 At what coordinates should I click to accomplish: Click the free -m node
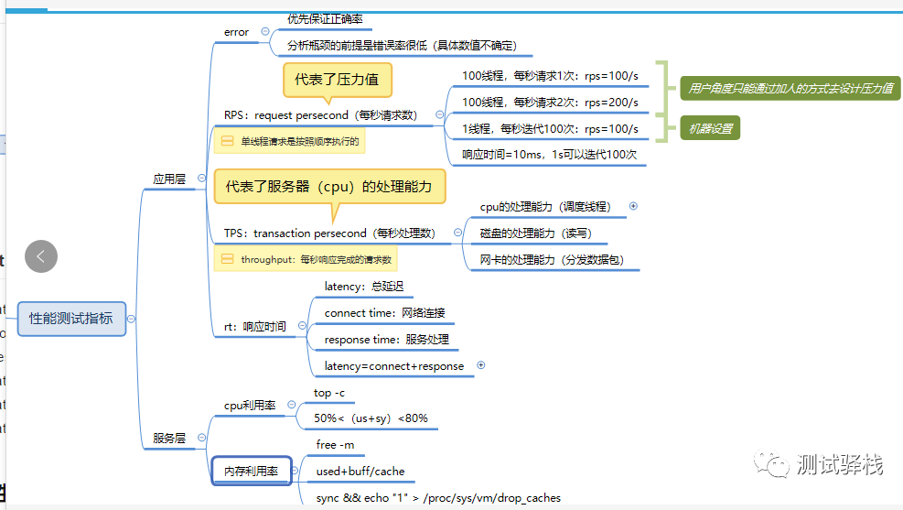(335, 445)
